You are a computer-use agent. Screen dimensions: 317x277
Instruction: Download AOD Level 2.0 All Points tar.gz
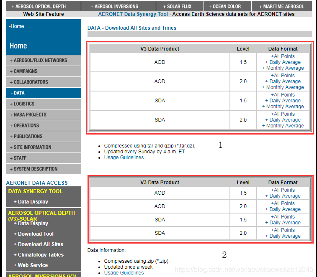click(283, 76)
